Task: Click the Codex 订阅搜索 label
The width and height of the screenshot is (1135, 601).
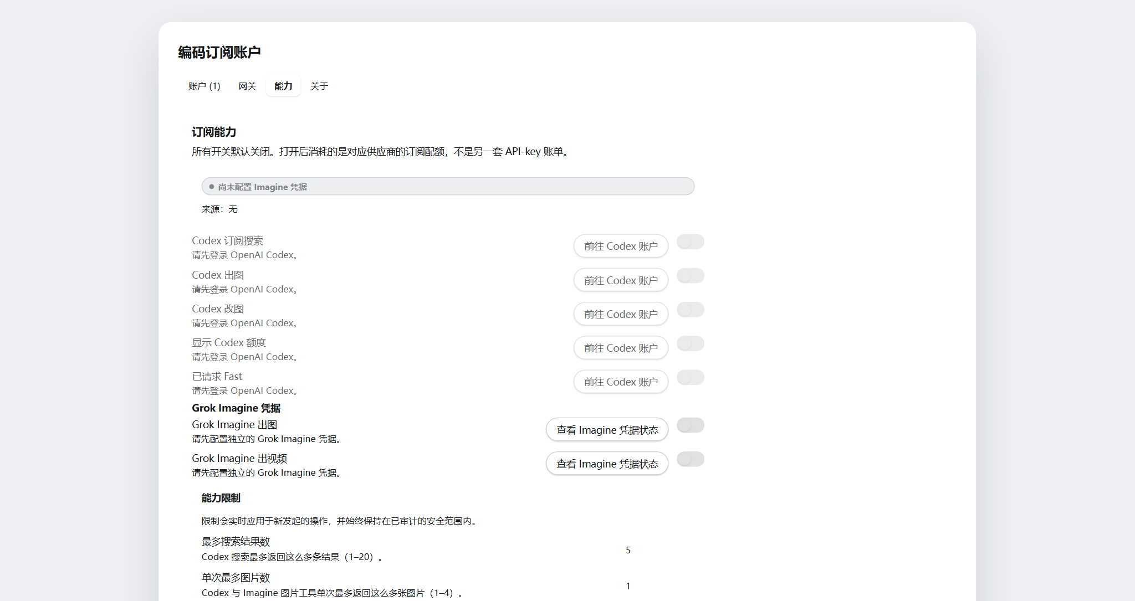Action: [x=227, y=241]
